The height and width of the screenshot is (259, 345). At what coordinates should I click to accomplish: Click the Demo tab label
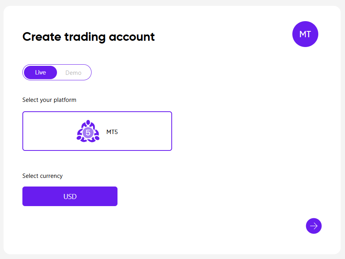pos(73,72)
